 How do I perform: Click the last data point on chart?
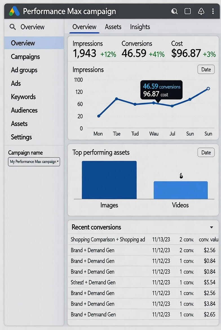click(208, 89)
